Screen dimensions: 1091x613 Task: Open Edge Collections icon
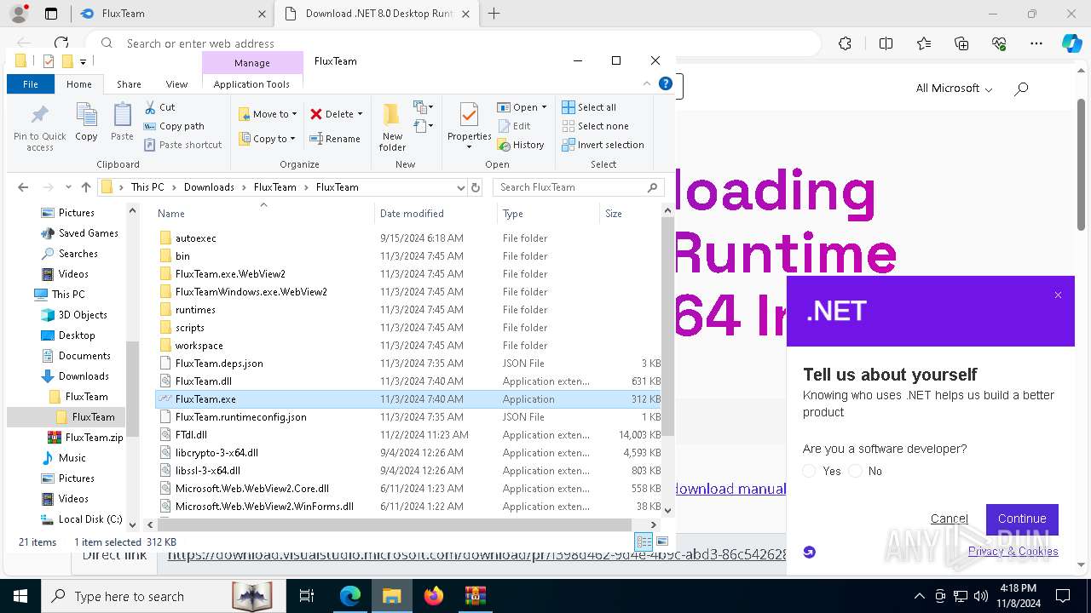[x=961, y=43]
